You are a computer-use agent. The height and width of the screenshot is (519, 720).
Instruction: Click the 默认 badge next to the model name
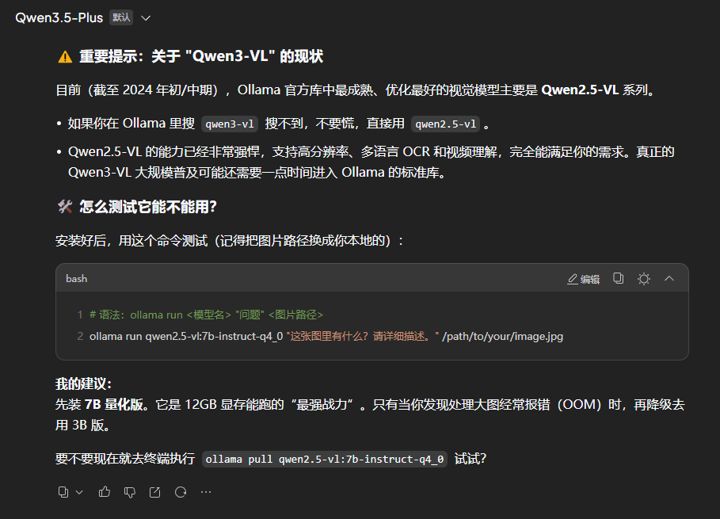click(x=120, y=16)
